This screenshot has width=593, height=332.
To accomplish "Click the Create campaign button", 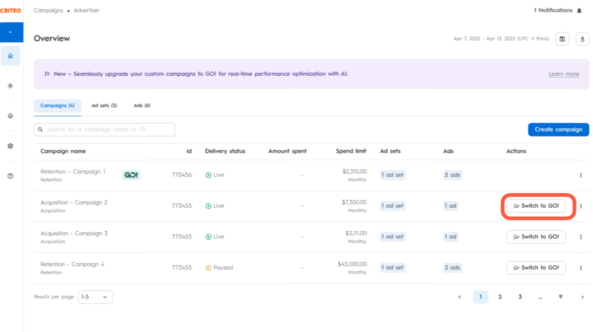I will [x=558, y=130].
